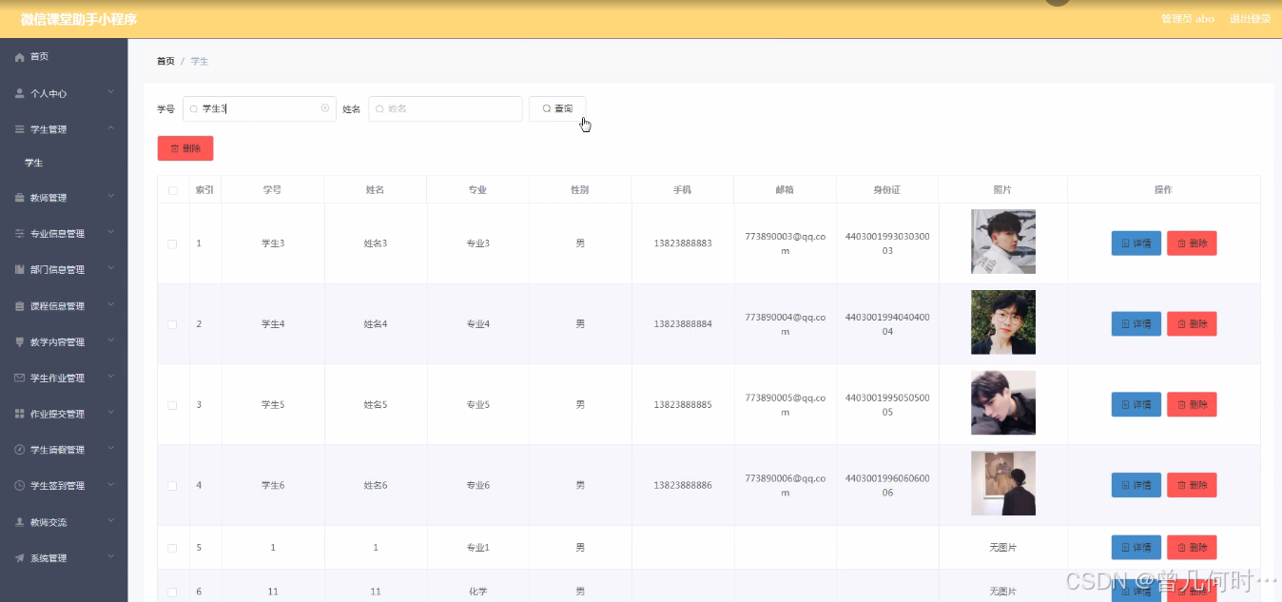The height and width of the screenshot is (602, 1282).
Task: Click the ID number 440300199505050005
Action: click(x=887, y=405)
